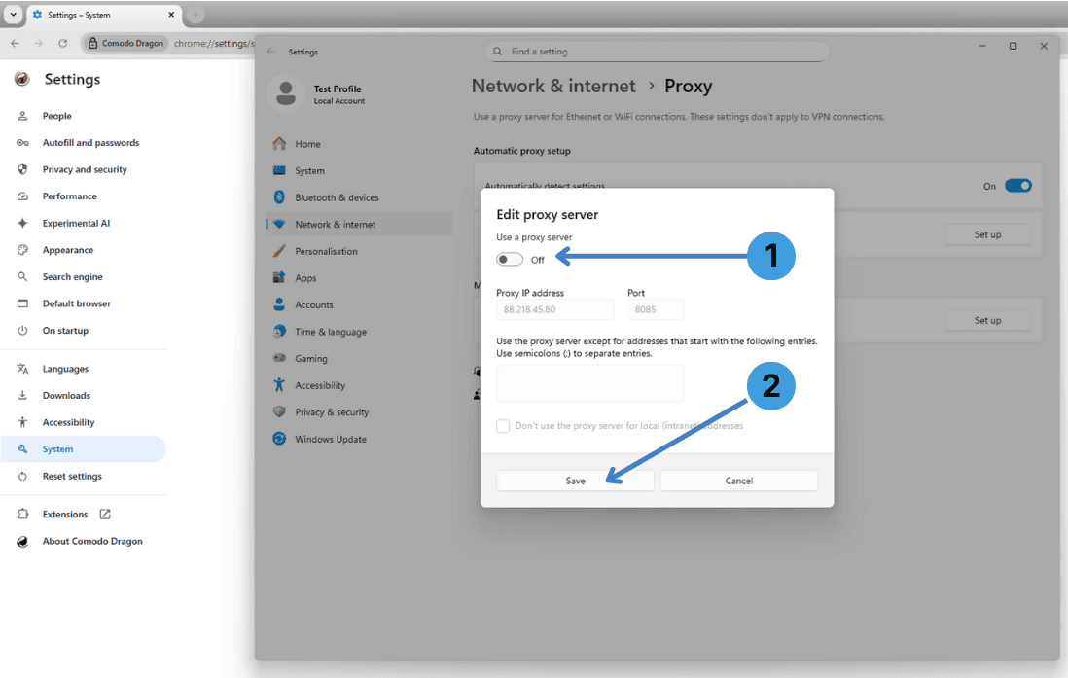Open About Comodo Dragon logo icon
Viewport: 1068px width, 678px height.
pyautogui.click(x=22, y=541)
